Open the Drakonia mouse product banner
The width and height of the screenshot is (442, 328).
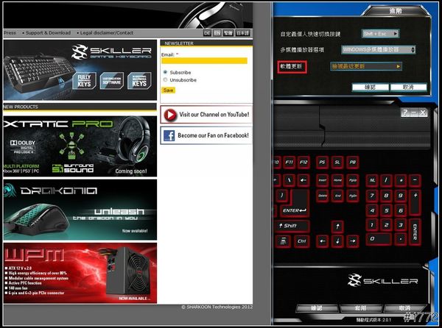point(80,210)
